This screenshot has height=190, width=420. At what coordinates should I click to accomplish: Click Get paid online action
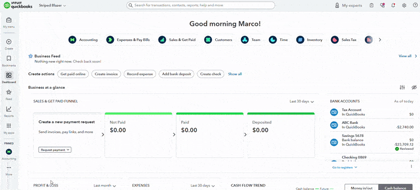coord(73,74)
